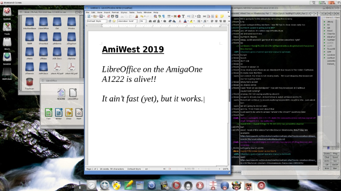
Task: Toggle Bold formatting in Writer
Action: (x=150, y=21)
